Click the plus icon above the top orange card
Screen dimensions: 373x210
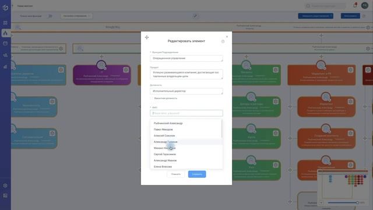(321, 57)
